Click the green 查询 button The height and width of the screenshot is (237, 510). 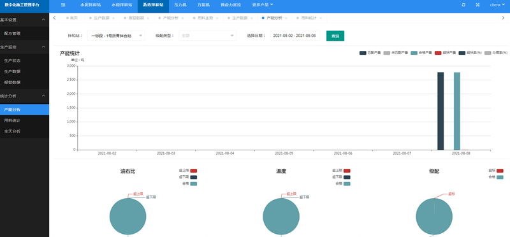tap(335, 36)
